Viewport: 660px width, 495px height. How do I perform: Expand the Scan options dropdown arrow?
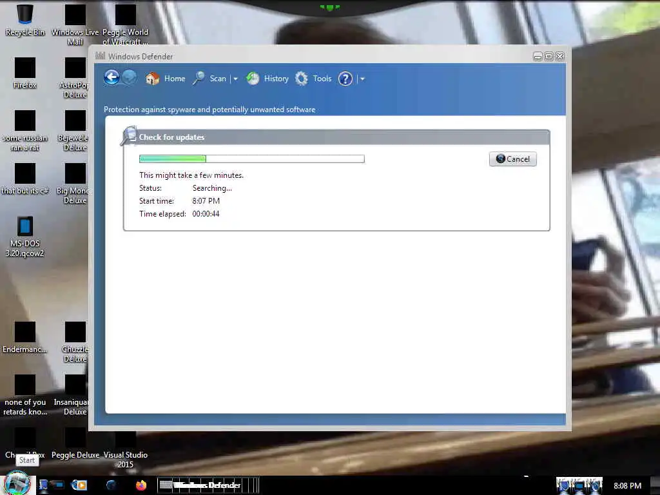click(x=236, y=79)
